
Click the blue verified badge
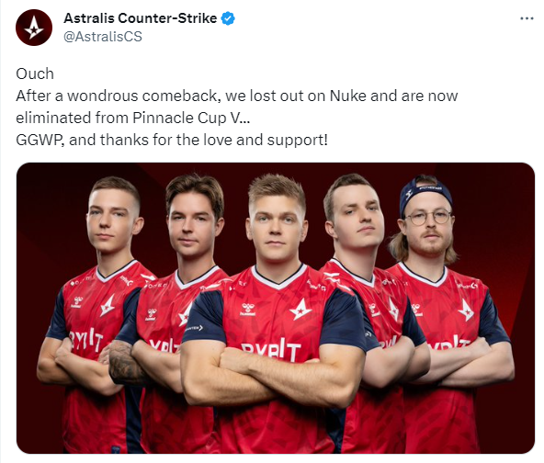[228, 18]
